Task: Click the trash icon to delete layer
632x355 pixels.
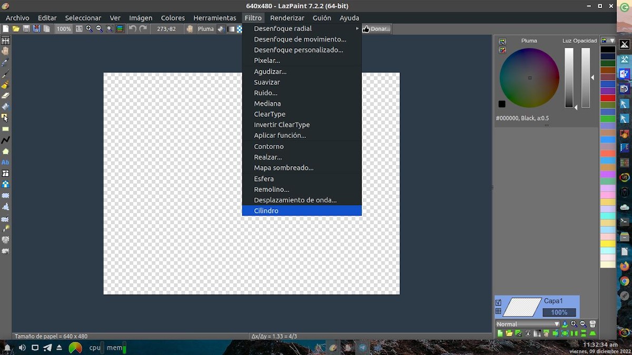Action: click(592, 324)
